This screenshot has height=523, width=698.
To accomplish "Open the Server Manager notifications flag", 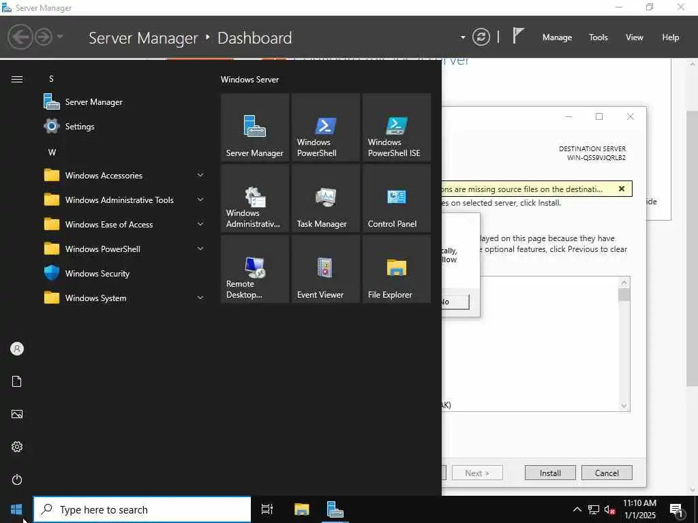I will click(518, 35).
